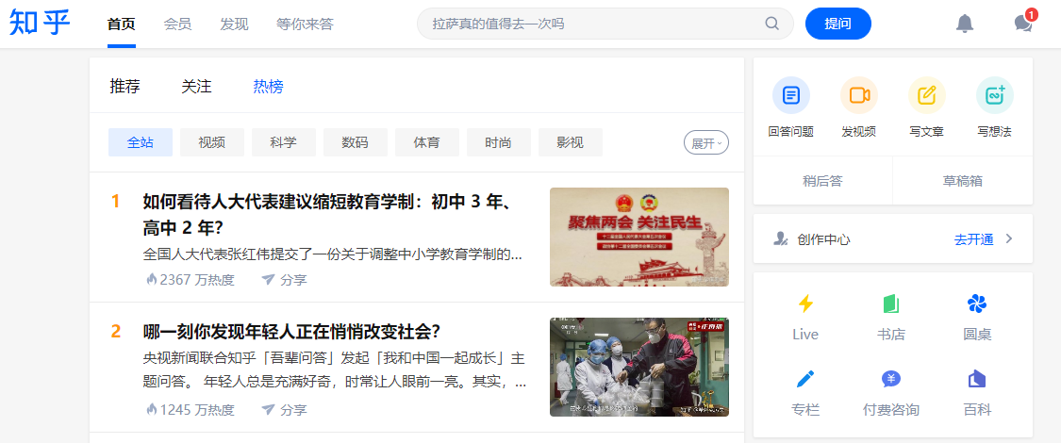This screenshot has width=1061, height=443.
Task: Click the blue 提问 button
Action: [837, 24]
